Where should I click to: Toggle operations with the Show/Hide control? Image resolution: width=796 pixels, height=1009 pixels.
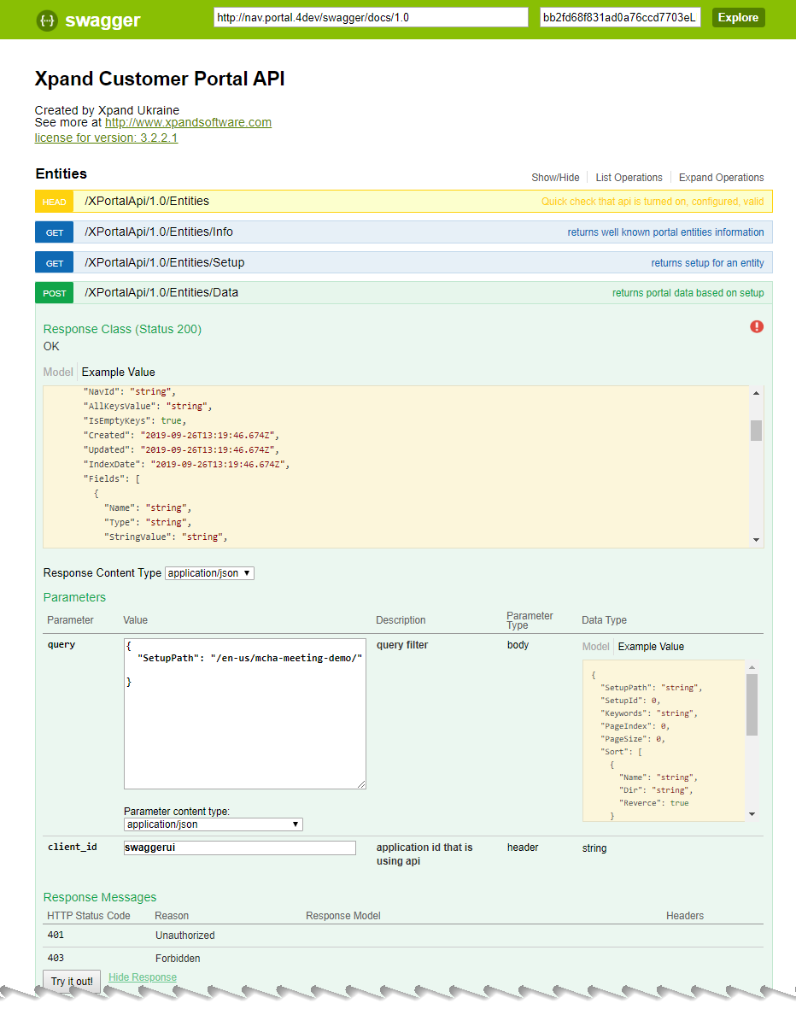click(x=555, y=177)
